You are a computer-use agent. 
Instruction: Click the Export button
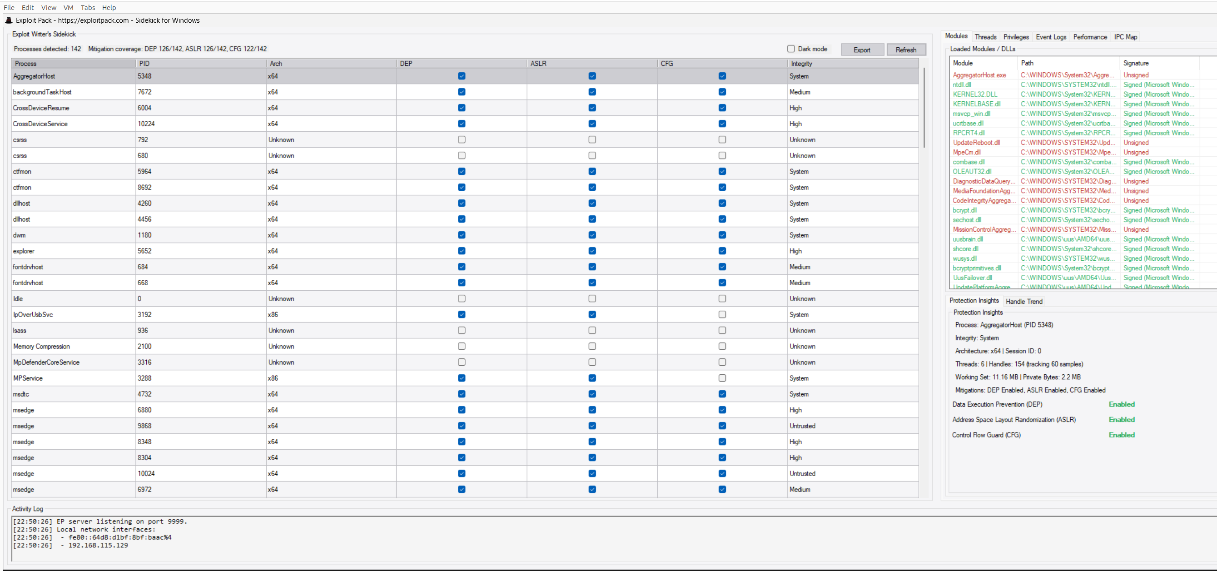pos(862,50)
